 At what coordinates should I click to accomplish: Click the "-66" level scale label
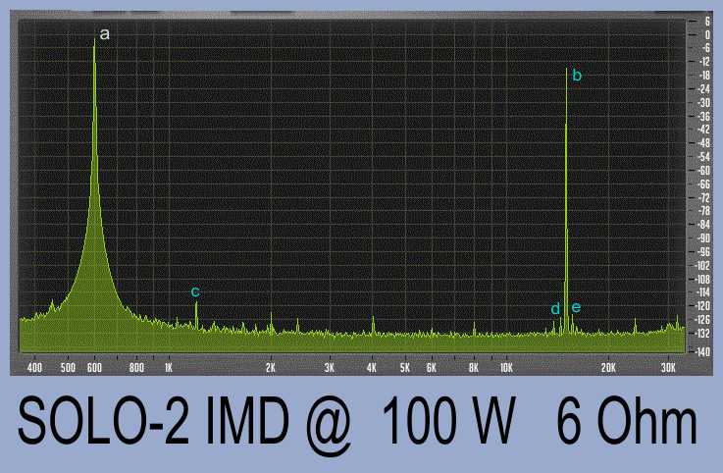pyautogui.click(x=703, y=184)
